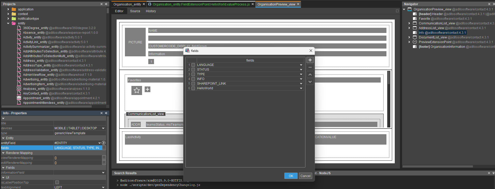
Task: Confirm the fields dialog with OK
Action: (x=291, y=176)
